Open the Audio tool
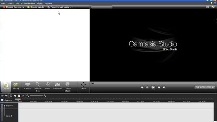 [47, 86]
